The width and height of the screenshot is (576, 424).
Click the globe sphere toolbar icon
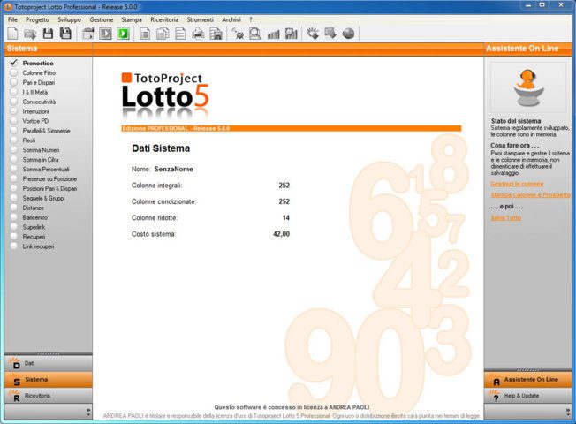(x=348, y=34)
